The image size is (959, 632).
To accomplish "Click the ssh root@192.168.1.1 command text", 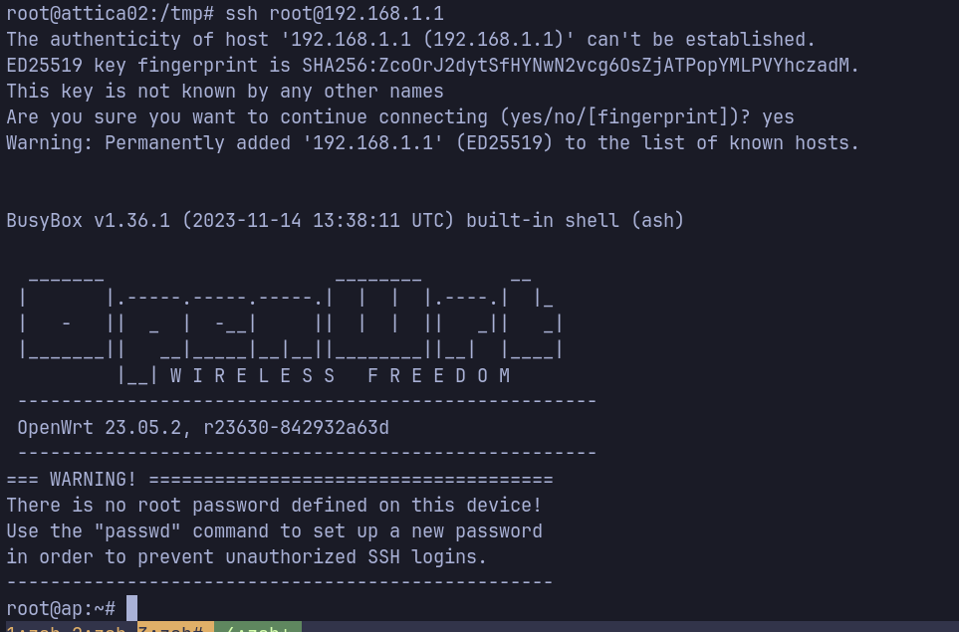I will [x=335, y=14].
